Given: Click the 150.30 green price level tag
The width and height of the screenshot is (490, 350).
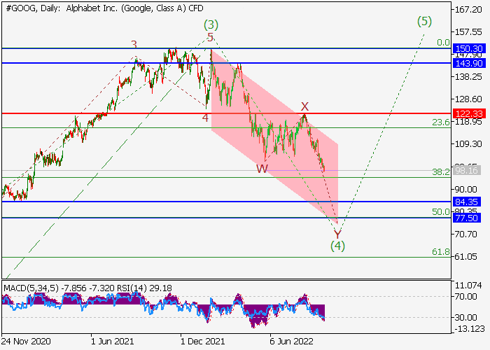Looking at the screenshot, I should click(467, 48).
